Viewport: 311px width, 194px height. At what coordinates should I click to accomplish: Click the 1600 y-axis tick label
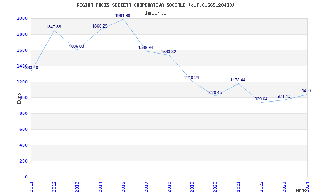(22, 50)
